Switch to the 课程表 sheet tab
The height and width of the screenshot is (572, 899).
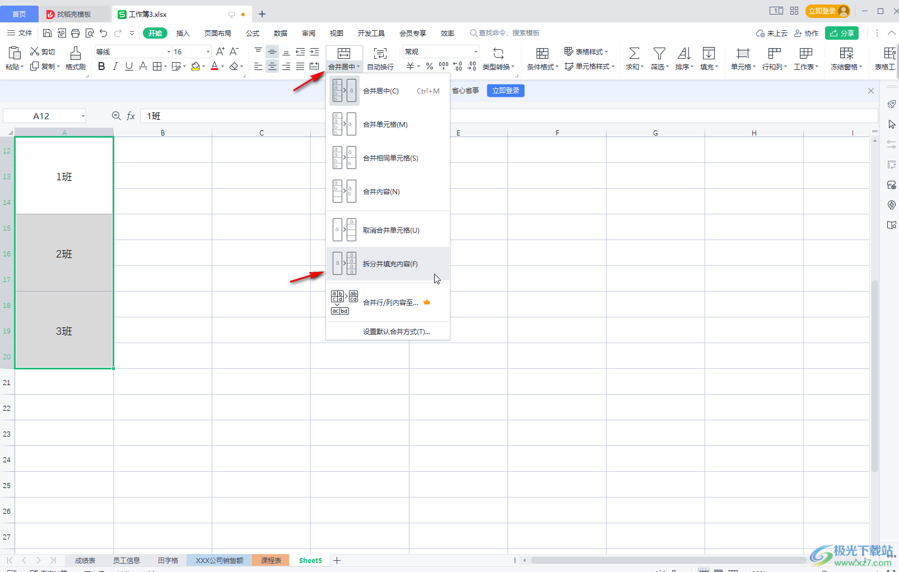[271, 560]
